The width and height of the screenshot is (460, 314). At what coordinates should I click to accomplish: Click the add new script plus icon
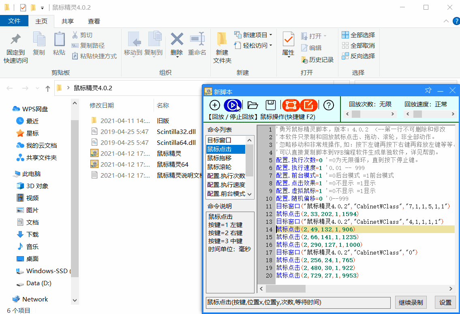coord(215,105)
